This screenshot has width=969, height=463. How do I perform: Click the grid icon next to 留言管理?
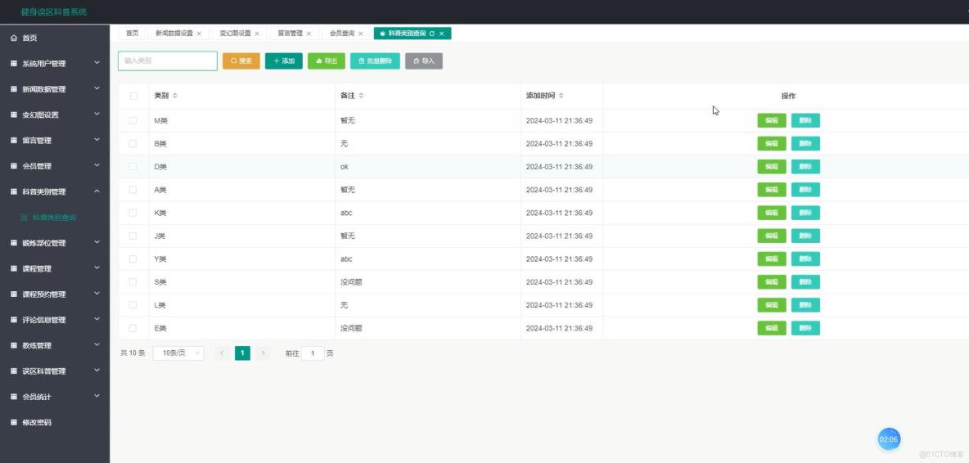(14, 141)
